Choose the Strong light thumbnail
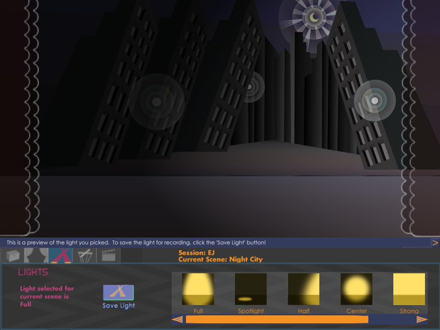440x330 pixels. tap(409, 289)
